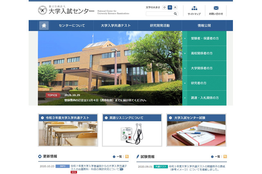Click the pencil icon beside 試験情報
Screen dimensions: 262x174
tap(138, 156)
